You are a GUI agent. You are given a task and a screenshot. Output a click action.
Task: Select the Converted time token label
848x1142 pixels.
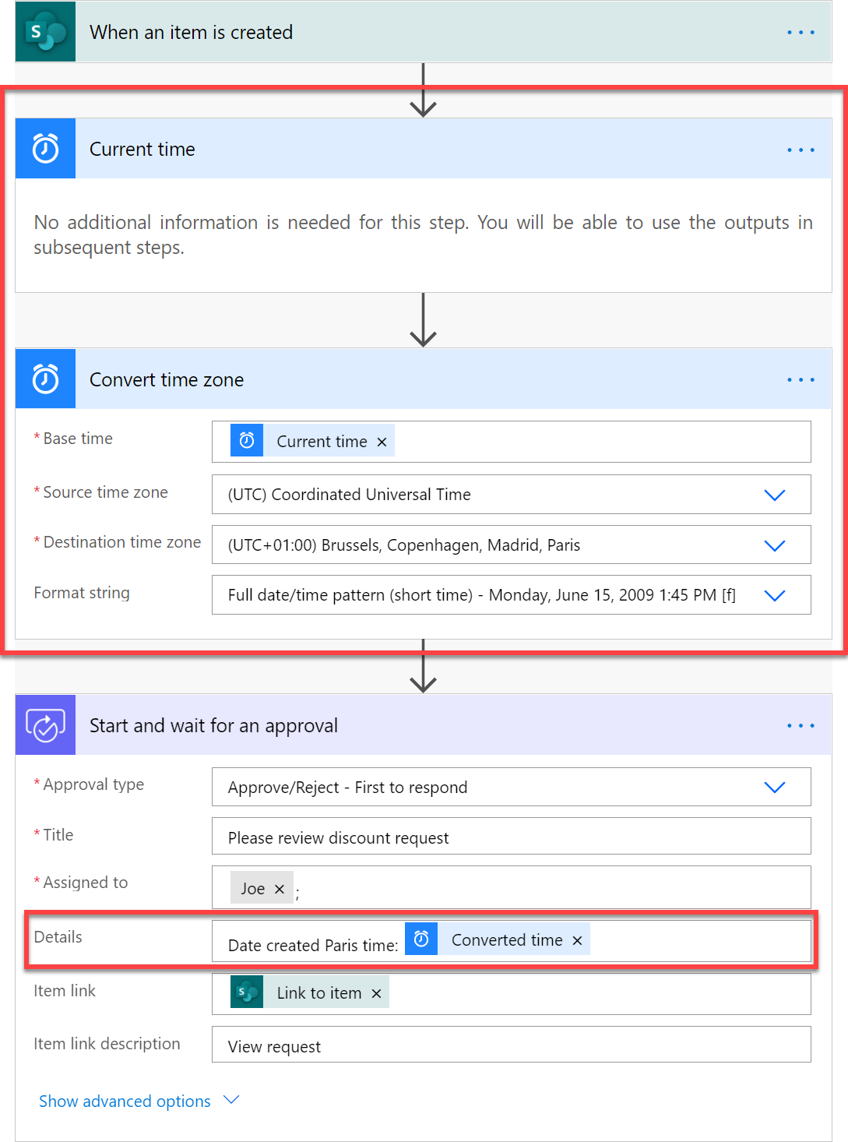(x=507, y=940)
